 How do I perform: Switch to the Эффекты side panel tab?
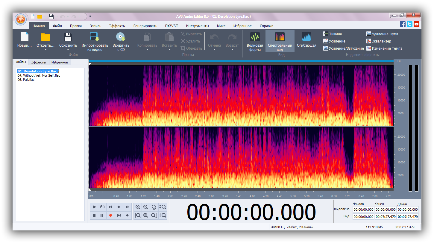tap(39, 62)
